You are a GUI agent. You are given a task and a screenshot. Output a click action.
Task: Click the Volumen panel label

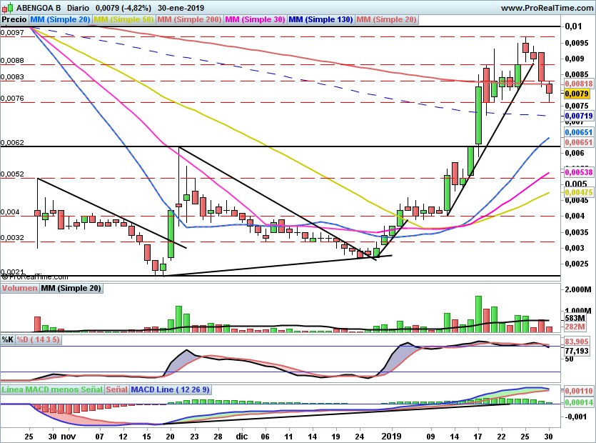(19, 289)
